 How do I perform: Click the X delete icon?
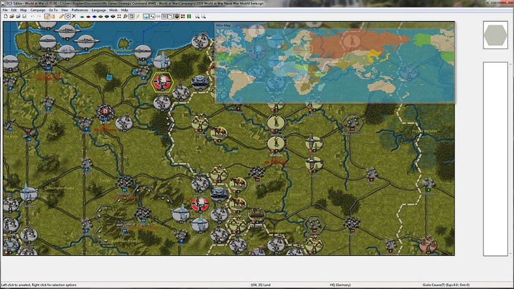pos(74,16)
